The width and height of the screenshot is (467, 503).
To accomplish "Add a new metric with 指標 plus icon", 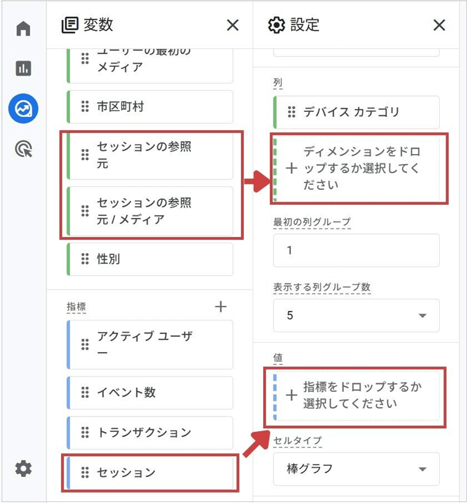I will (221, 307).
